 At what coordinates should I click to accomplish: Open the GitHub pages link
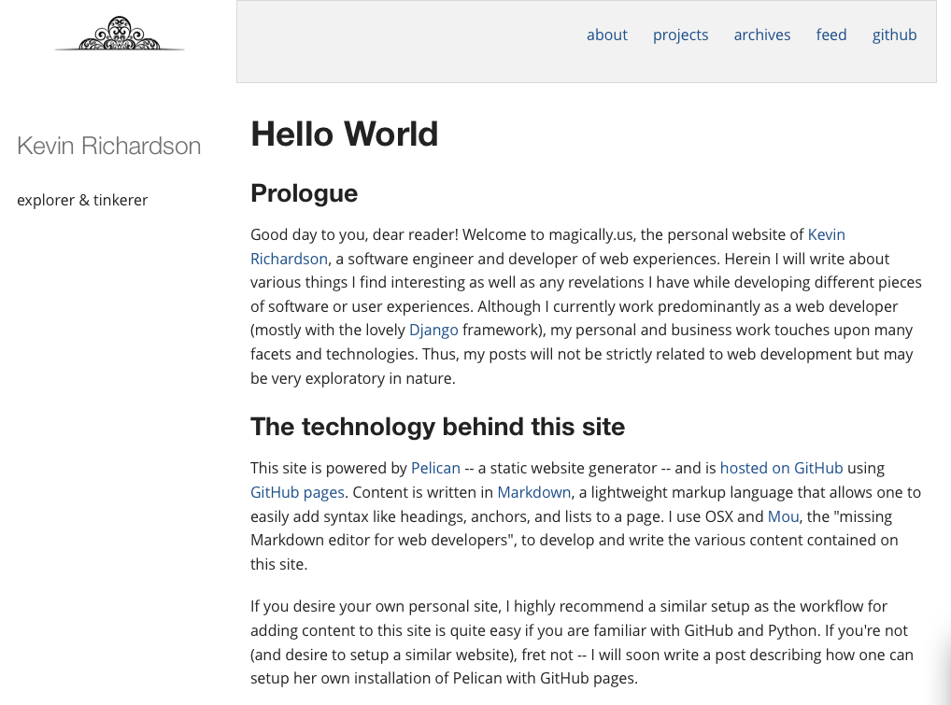297,492
